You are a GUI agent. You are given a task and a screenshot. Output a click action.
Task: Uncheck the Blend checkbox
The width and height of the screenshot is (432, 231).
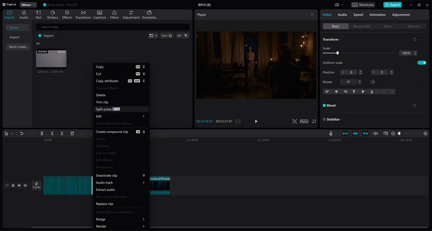[x=325, y=105]
